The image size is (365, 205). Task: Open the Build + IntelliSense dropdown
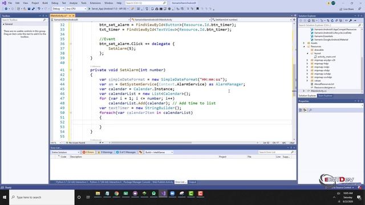coord(159,152)
